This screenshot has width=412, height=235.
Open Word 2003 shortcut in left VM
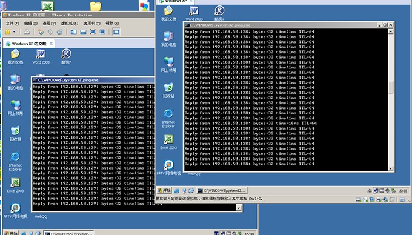point(41,57)
